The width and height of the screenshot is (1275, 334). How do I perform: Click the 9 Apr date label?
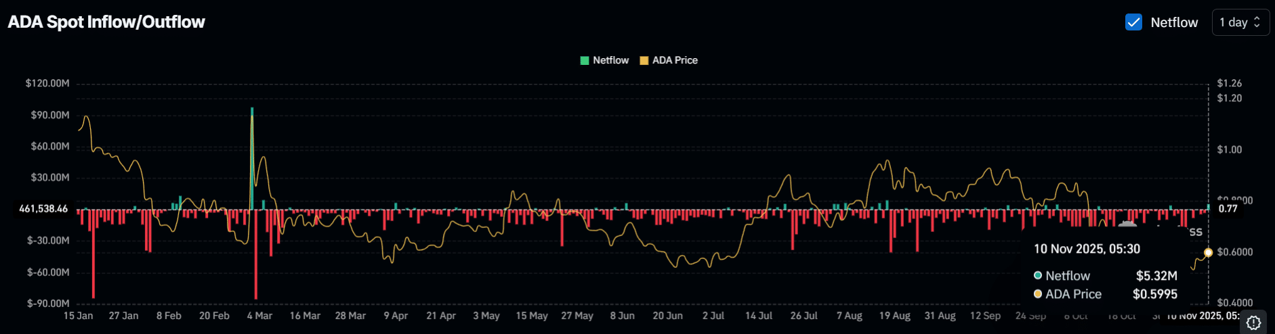tap(396, 316)
